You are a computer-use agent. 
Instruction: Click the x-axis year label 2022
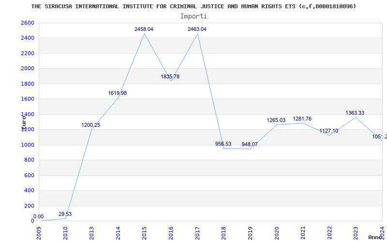pos(329,233)
